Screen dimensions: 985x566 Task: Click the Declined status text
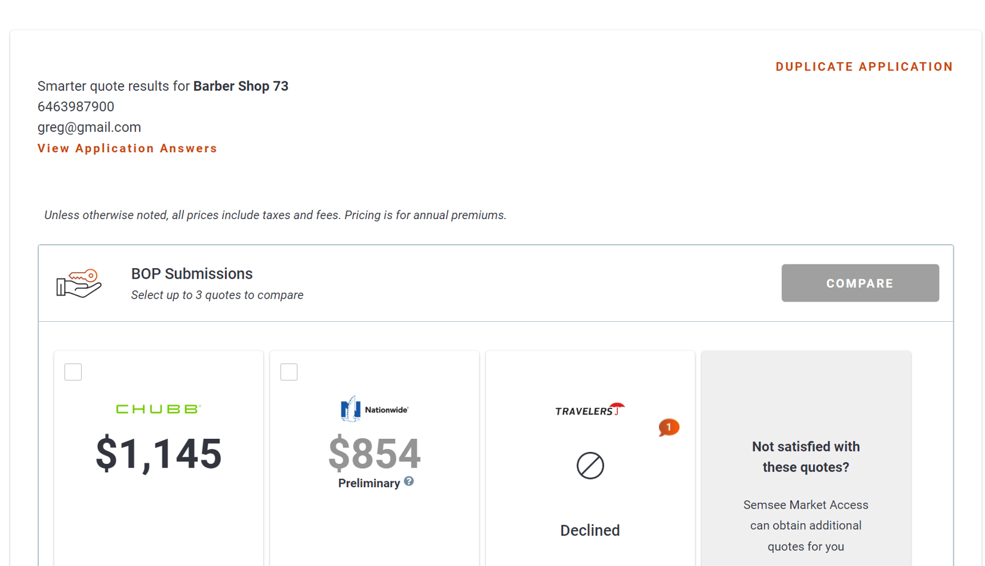click(590, 530)
